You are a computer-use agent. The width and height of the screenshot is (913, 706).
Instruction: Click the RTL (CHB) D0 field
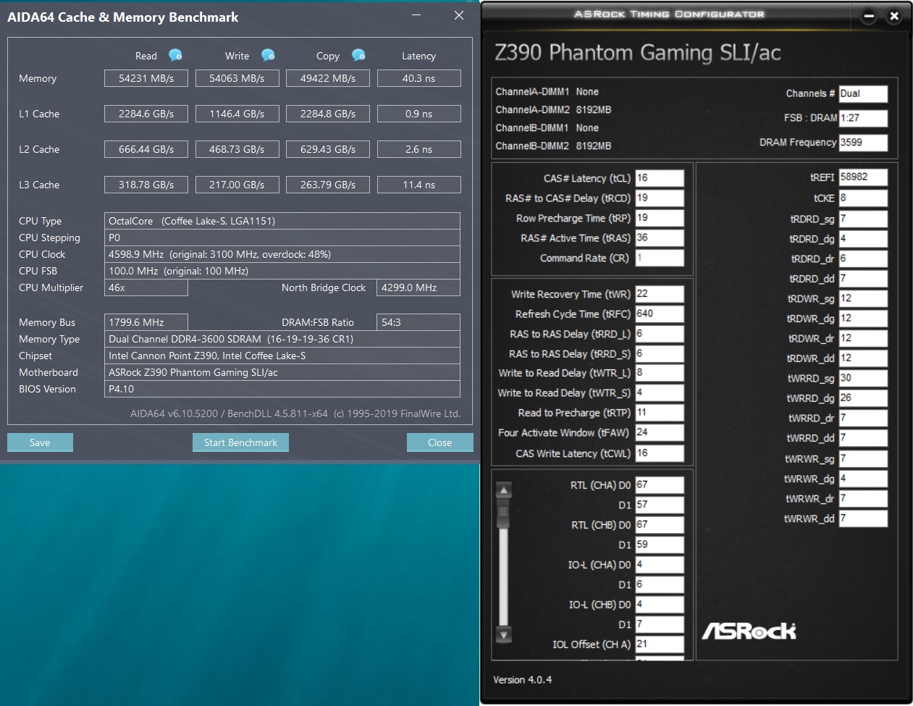(x=660, y=525)
